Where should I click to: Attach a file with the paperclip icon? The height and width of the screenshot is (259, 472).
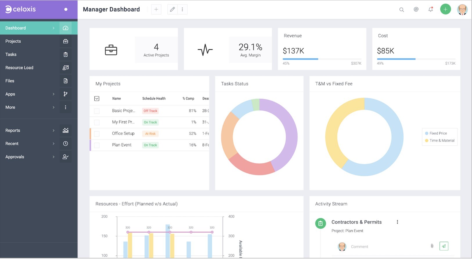coord(432,246)
